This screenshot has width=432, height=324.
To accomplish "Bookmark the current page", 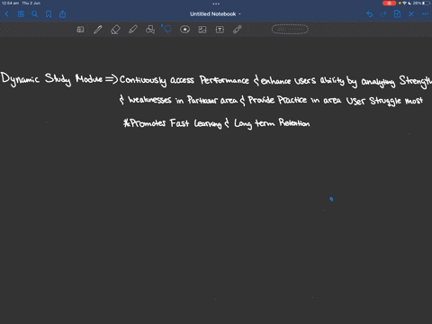I will [49, 14].
